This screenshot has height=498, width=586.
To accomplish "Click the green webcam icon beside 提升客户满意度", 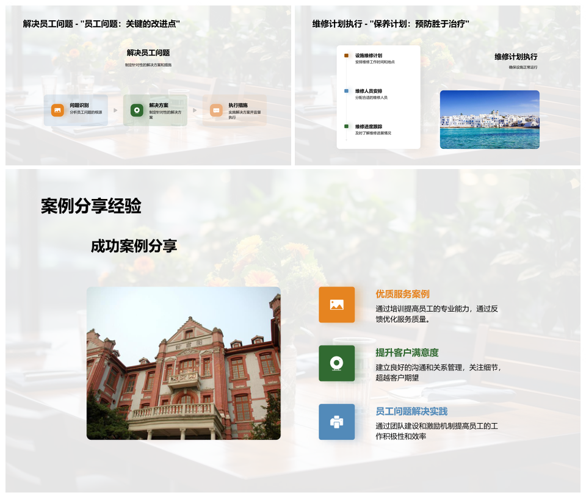I will 336,363.
